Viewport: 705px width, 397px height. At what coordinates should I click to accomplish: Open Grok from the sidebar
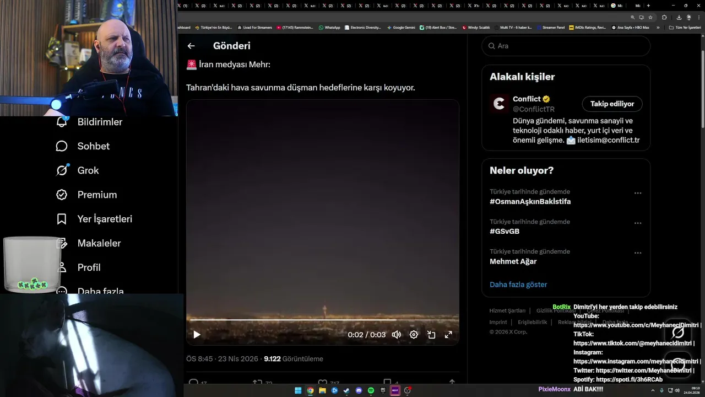coord(77,170)
